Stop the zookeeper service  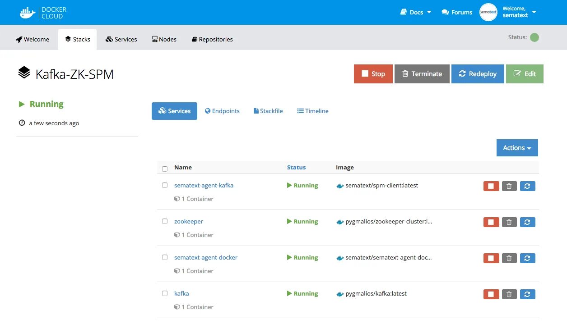point(491,222)
